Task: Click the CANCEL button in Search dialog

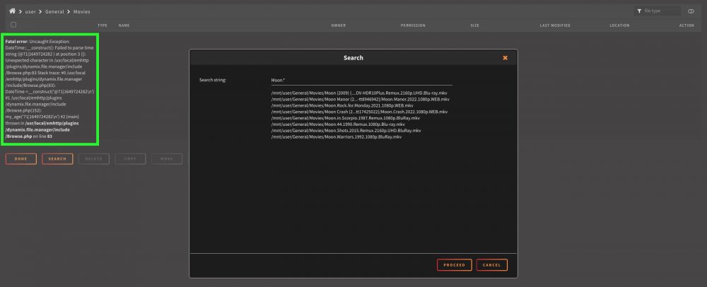Action: point(491,265)
